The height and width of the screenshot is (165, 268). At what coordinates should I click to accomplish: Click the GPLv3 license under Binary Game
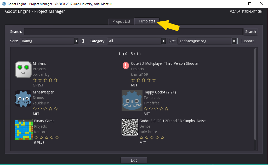(x=39, y=143)
